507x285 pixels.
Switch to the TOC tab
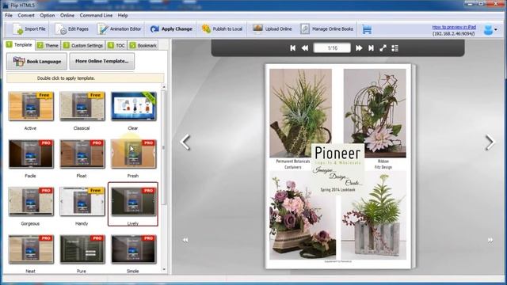tap(116, 46)
